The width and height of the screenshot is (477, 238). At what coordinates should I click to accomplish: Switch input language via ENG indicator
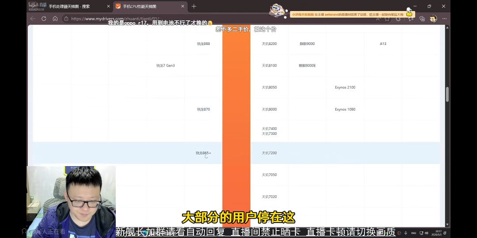click(414, 233)
